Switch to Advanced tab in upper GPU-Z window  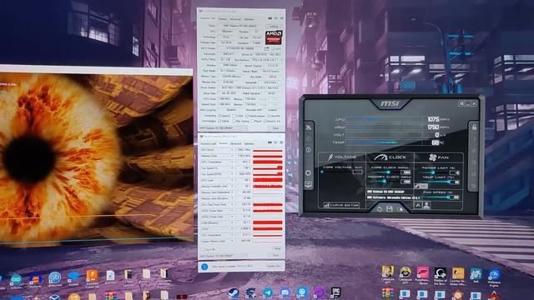coord(235,19)
